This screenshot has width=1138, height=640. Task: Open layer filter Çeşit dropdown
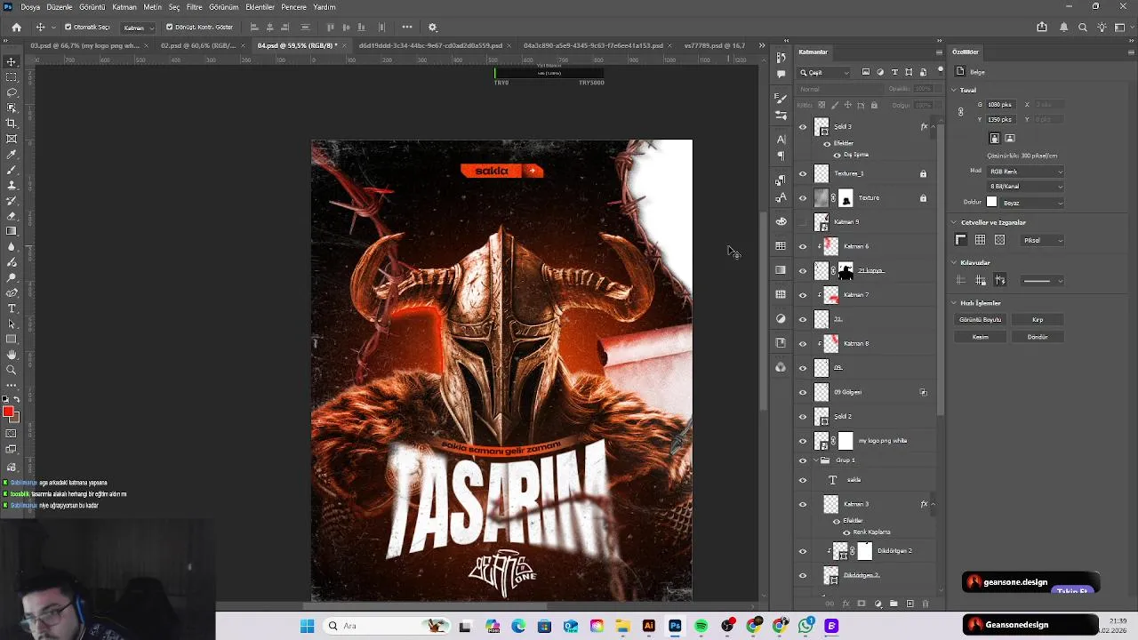tap(824, 72)
